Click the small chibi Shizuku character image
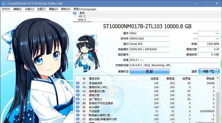This screenshot has width=222, height=123. click(86, 53)
